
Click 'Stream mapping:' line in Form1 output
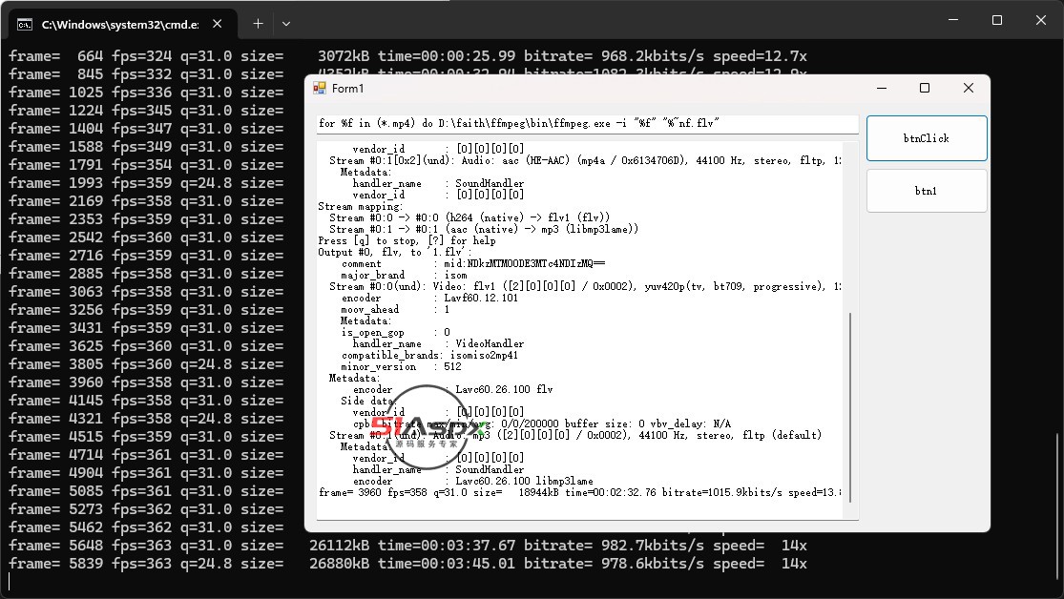pos(361,206)
